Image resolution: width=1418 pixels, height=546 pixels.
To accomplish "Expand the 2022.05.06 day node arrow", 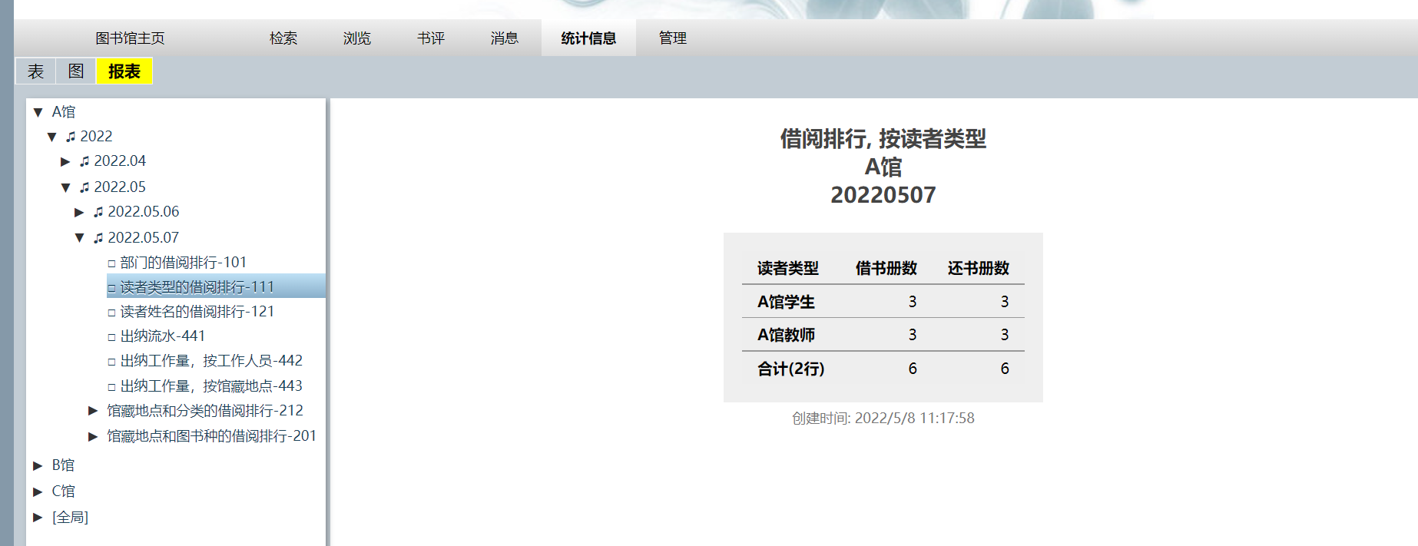I will click(x=79, y=212).
